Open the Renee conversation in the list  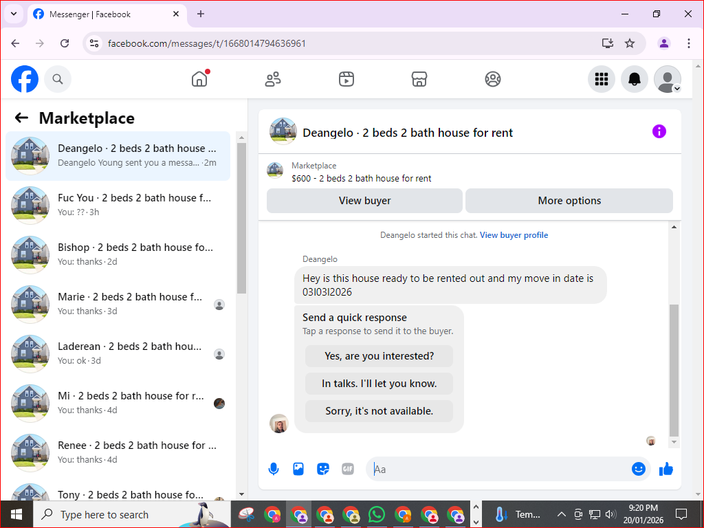pyautogui.click(x=118, y=452)
